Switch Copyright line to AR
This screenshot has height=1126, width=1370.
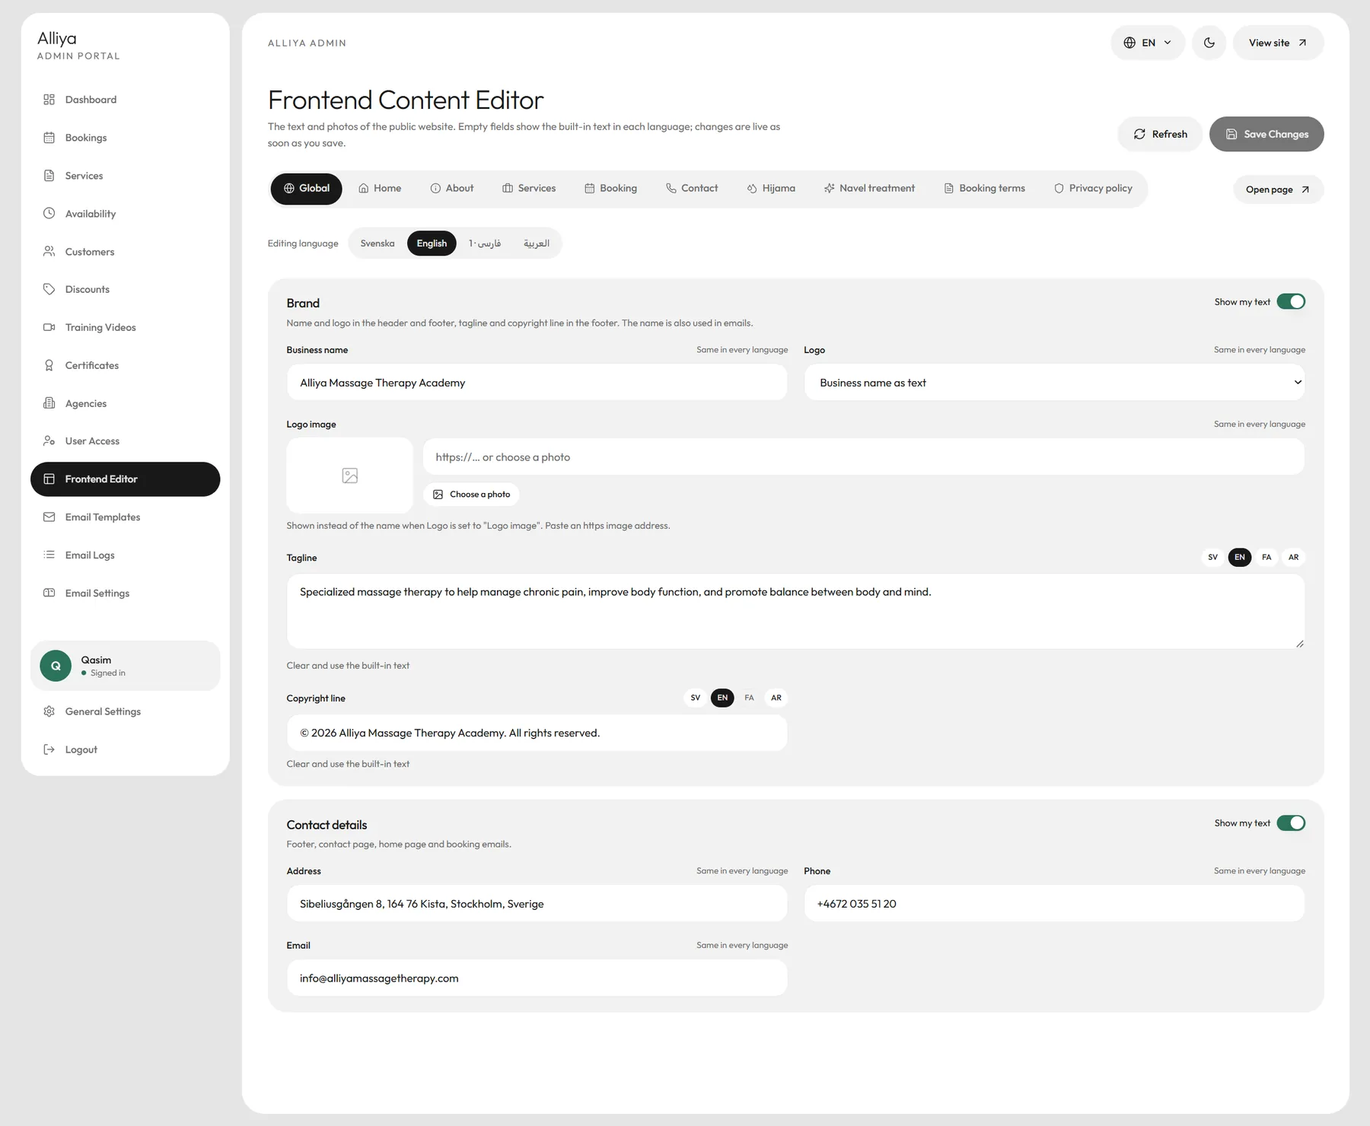click(776, 698)
